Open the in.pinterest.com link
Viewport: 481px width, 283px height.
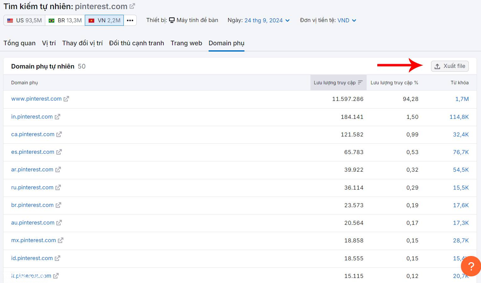click(32, 117)
